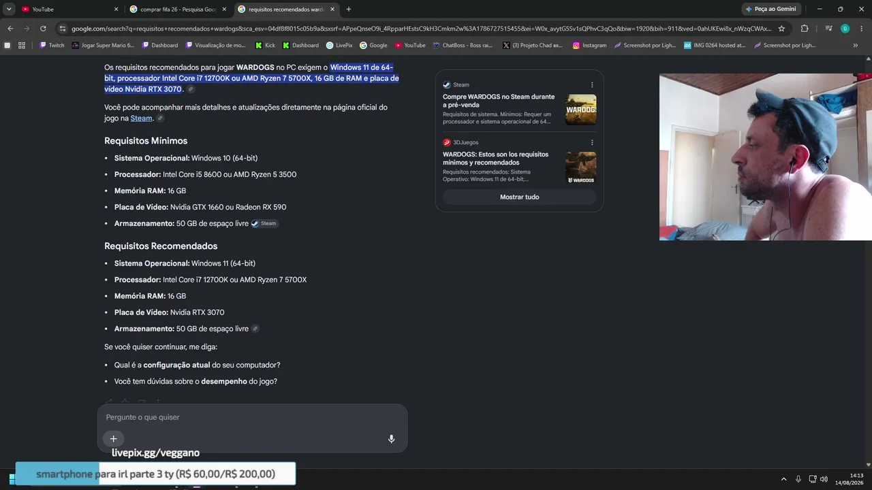Open the network tray icon
This screenshot has height=490, width=872.
(x=813, y=479)
